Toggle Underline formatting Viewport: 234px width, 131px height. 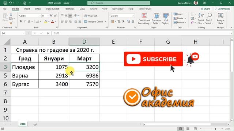29,21
